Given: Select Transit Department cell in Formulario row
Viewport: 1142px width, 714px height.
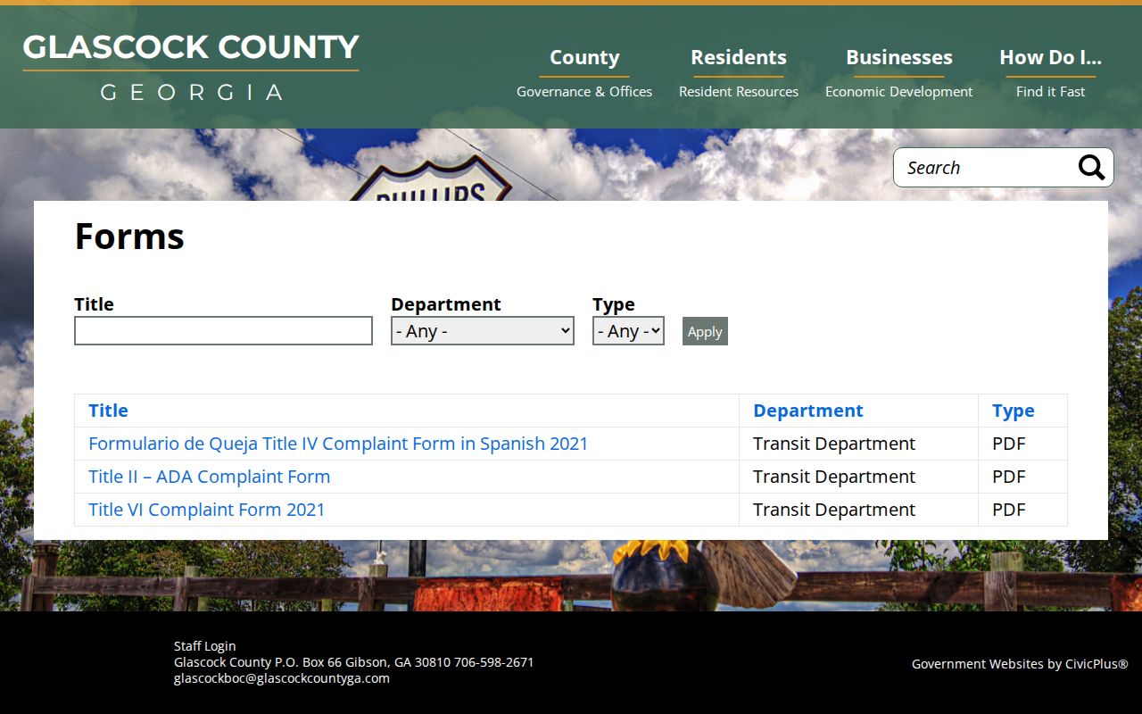Looking at the screenshot, I should [858, 444].
